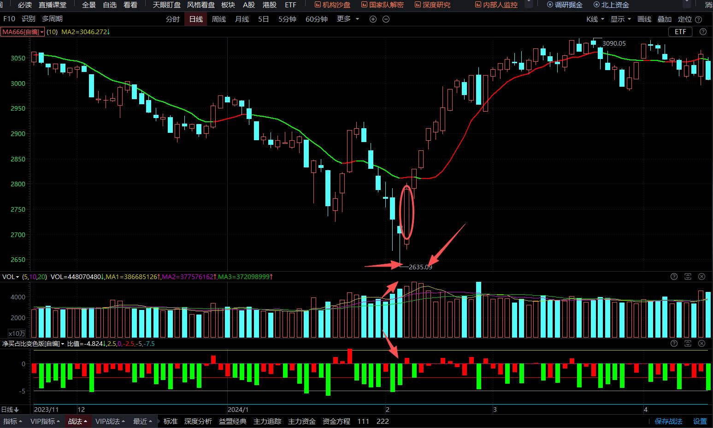Switch to 日线 daily chart tab
Viewport: 713px width, 428px height.
196,19
